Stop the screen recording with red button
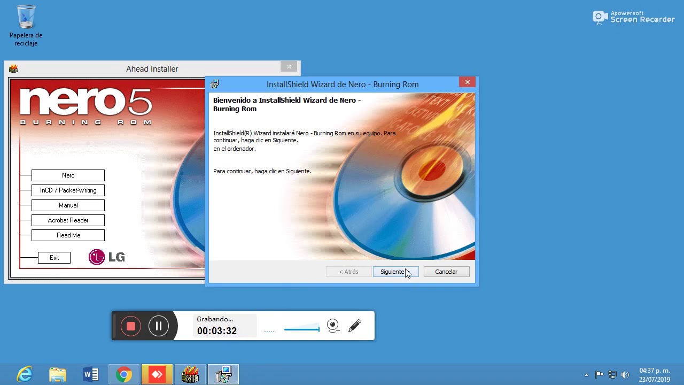The height and width of the screenshot is (385, 684). click(x=131, y=326)
